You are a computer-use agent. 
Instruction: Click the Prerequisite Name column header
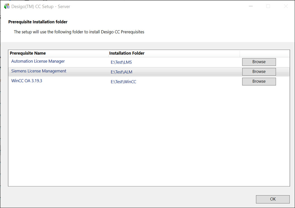pos(28,53)
